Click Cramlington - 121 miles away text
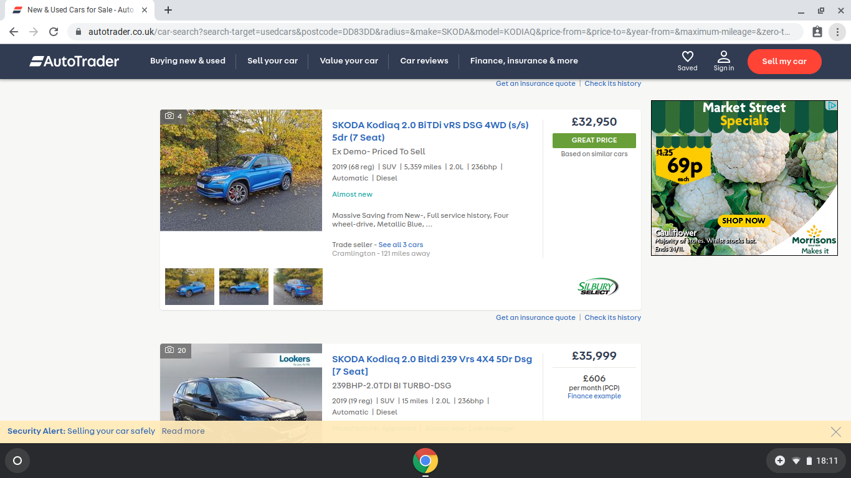 [381, 254]
